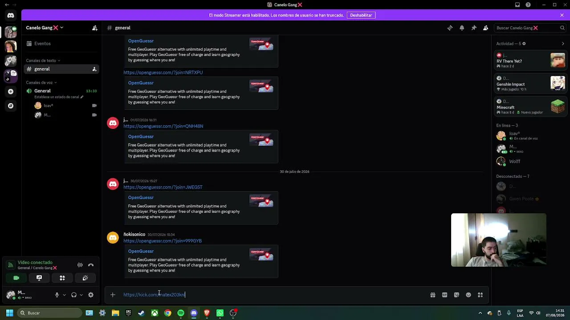Image resolution: width=570 pixels, height=320 pixels.
Task: Toggle noise suppression in the voice panel
Action: 80,265
